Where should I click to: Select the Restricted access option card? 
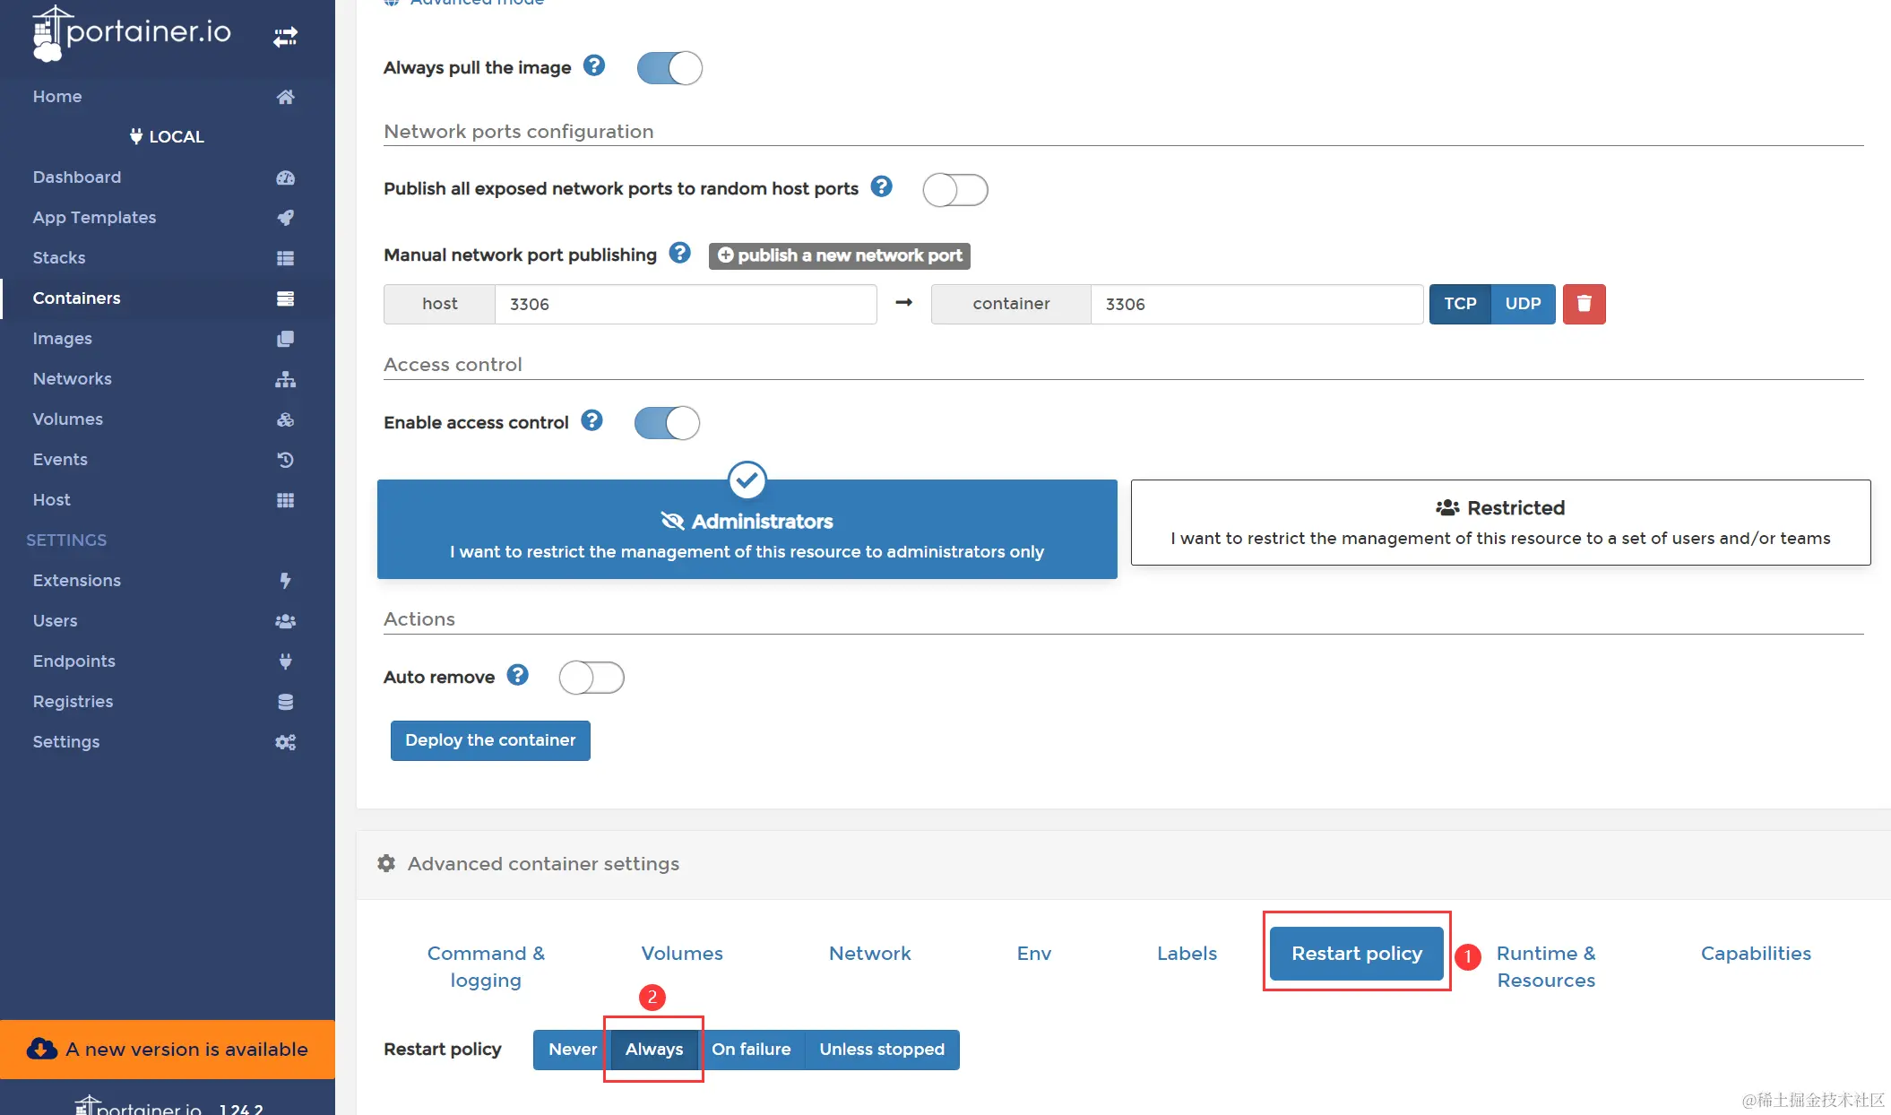pos(1500,523)
